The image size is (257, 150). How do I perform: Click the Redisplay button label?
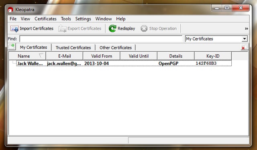coord(126,28)
